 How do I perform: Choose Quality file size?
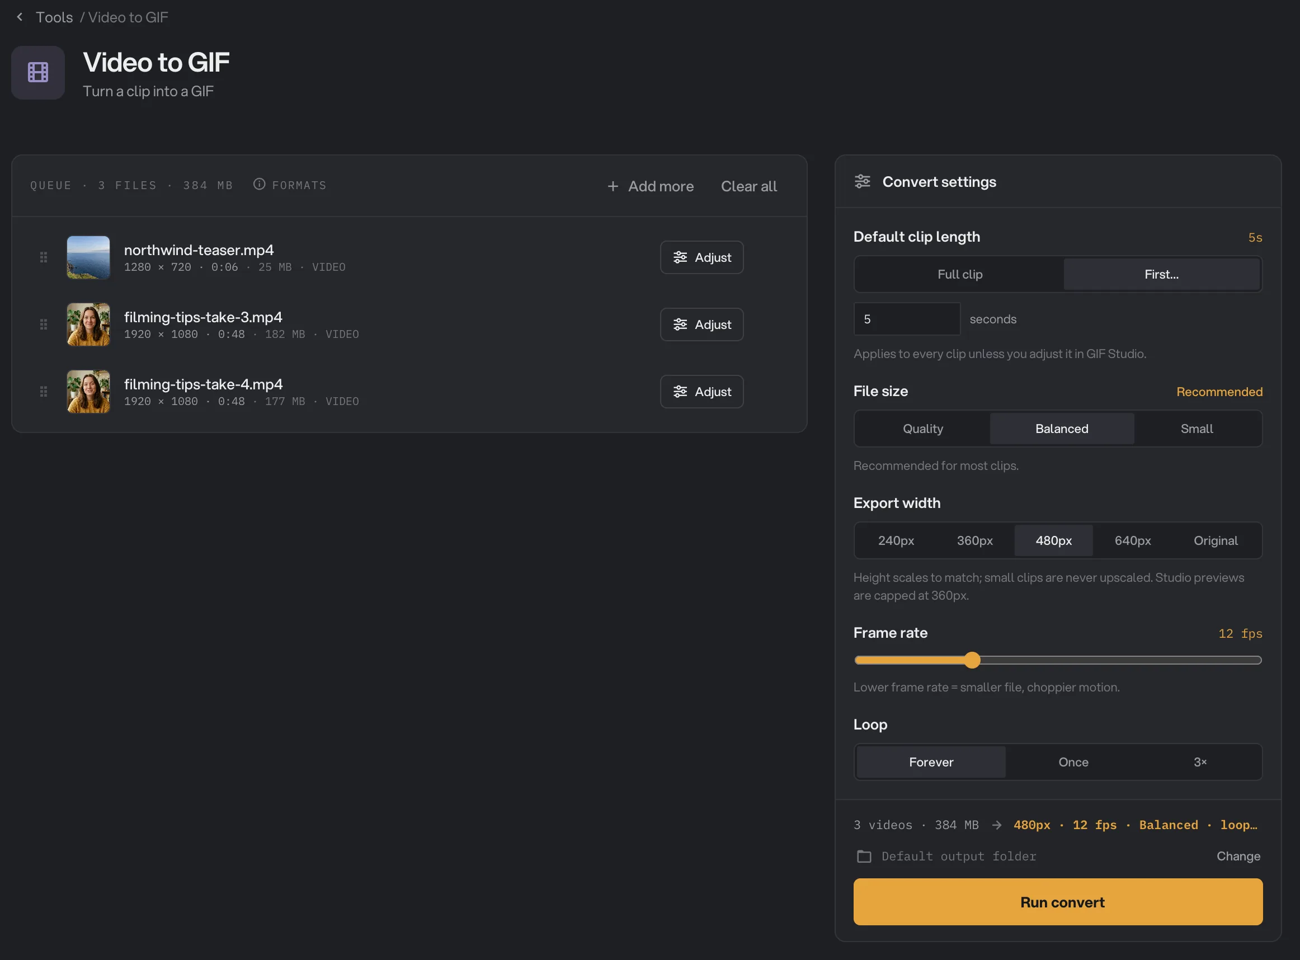coord(923,429)
